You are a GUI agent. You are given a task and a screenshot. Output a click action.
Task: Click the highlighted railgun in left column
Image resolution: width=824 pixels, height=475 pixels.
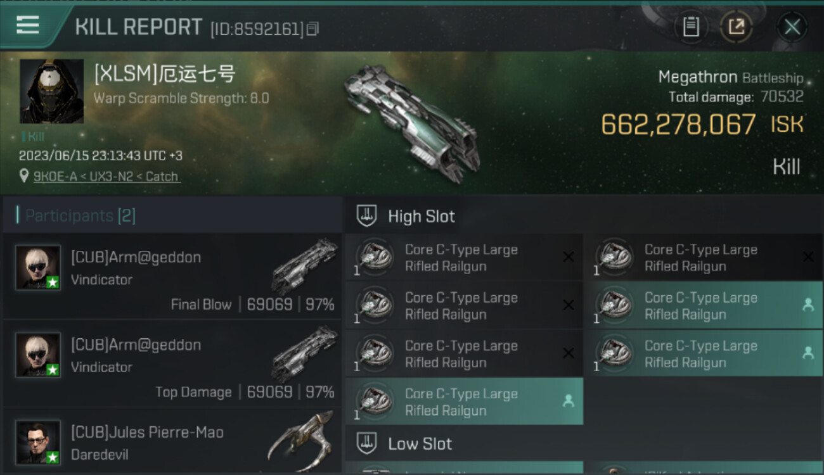pyautogui.click(x=464, y=402)
